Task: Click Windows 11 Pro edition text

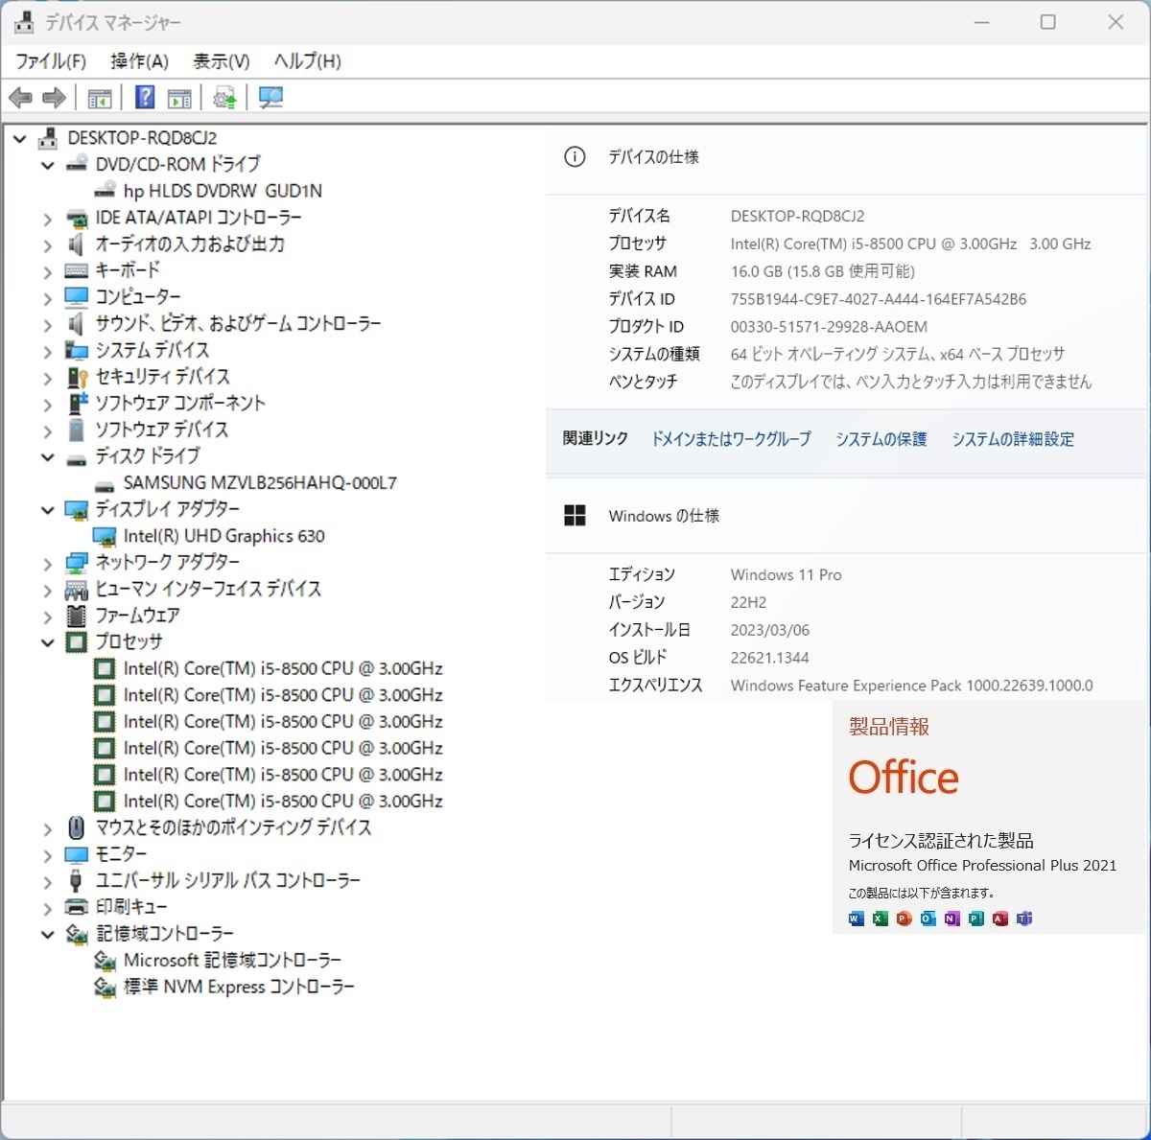Action: [x=787, y=575]
